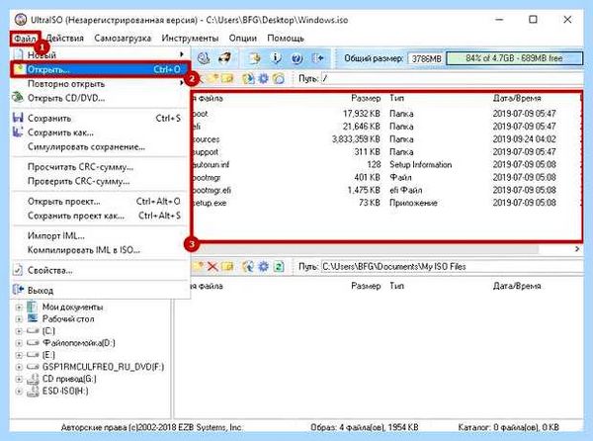This screenshot has width=593, height=441.
Task: Click the red X delete icon in lower toolbar
Action: click(x=212, y=266)
